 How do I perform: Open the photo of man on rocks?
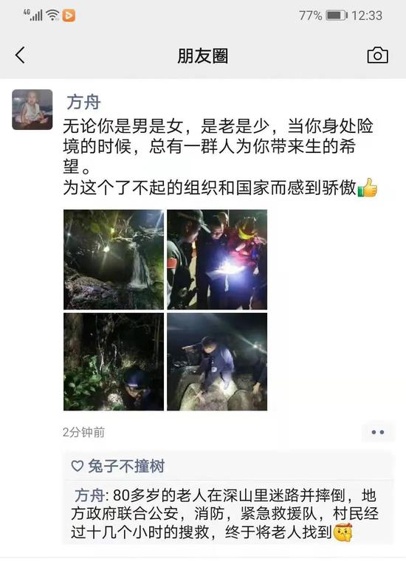pyautogui.click(x=217, y=362)
